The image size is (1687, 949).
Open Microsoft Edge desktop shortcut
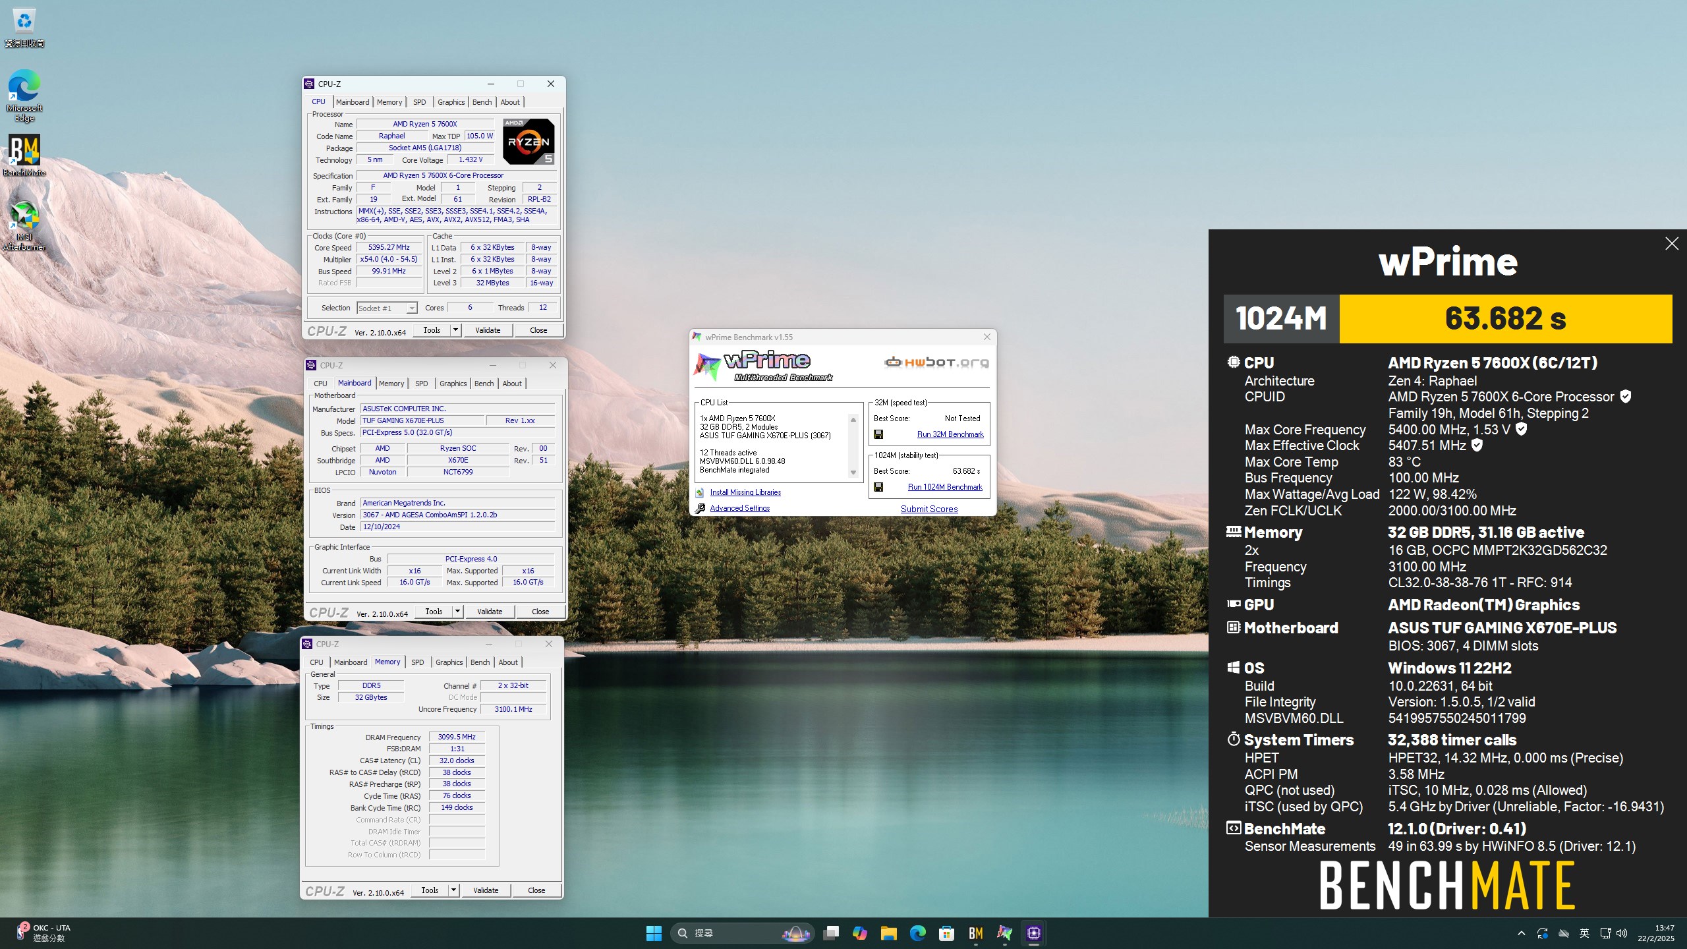24,96
